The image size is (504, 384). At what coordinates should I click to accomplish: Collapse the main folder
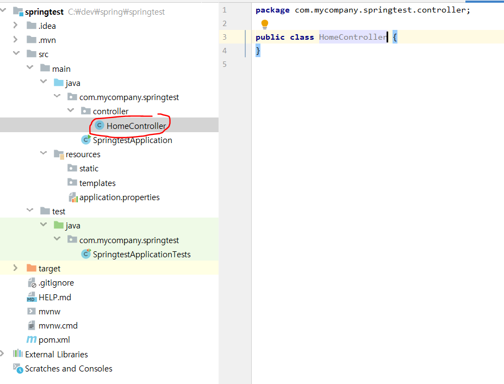tap(30, 67)
